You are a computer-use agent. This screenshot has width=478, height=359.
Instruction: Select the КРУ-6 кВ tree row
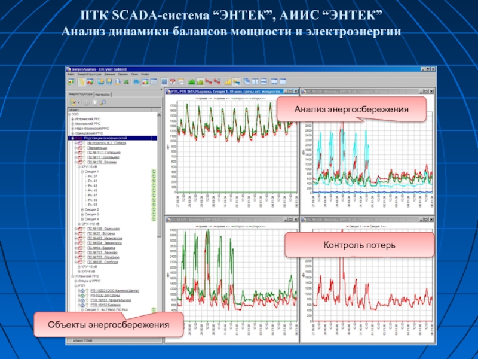[88, 272]
